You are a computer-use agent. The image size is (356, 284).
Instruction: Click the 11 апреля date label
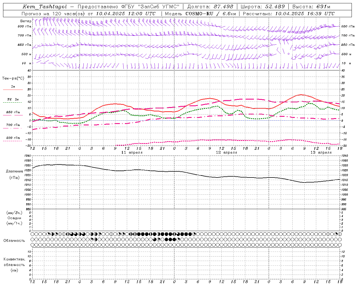pos(132,153)
